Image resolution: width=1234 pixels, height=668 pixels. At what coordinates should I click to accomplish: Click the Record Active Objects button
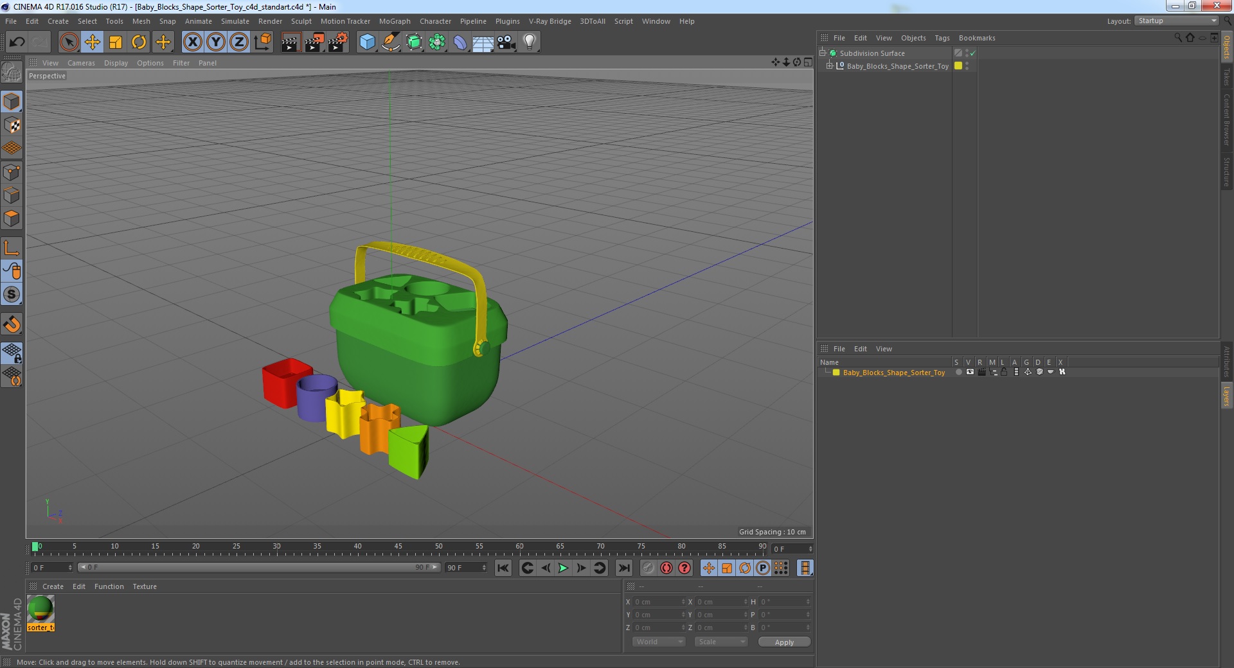(x=648, y=568)
